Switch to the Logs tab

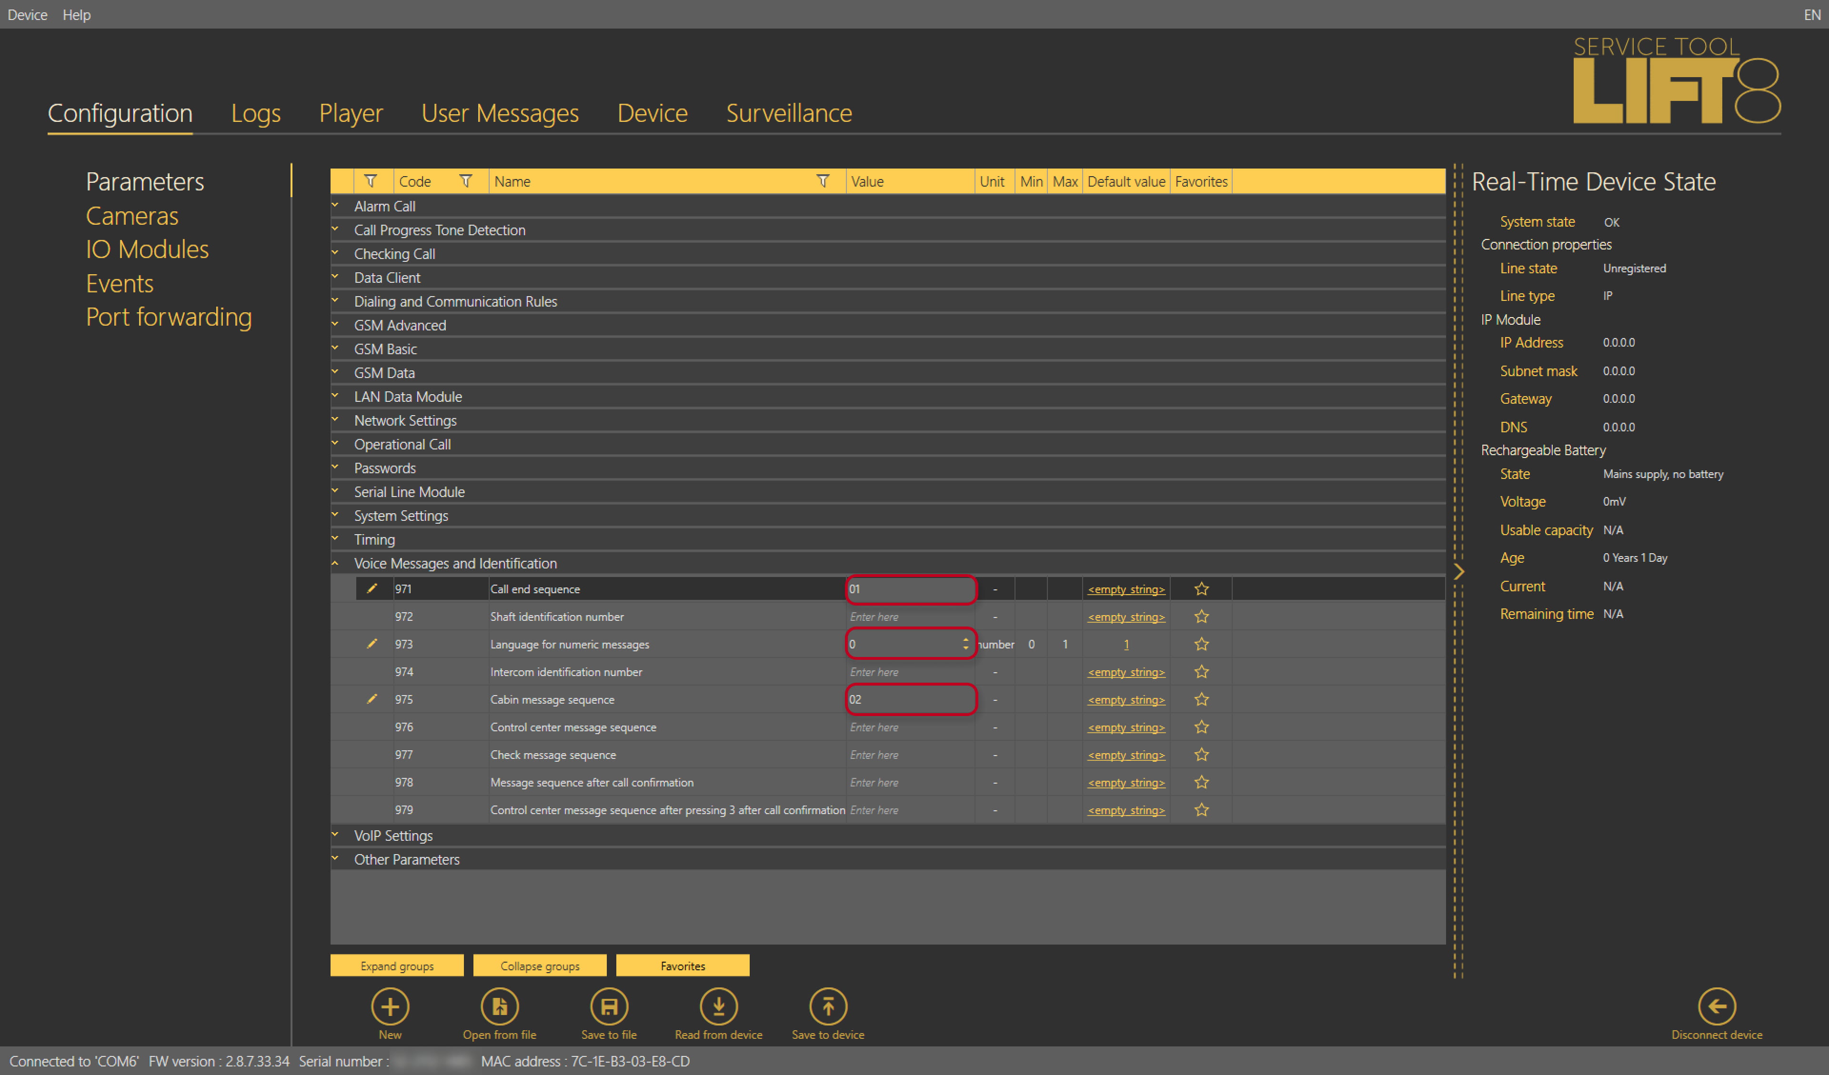click(255, 113)
